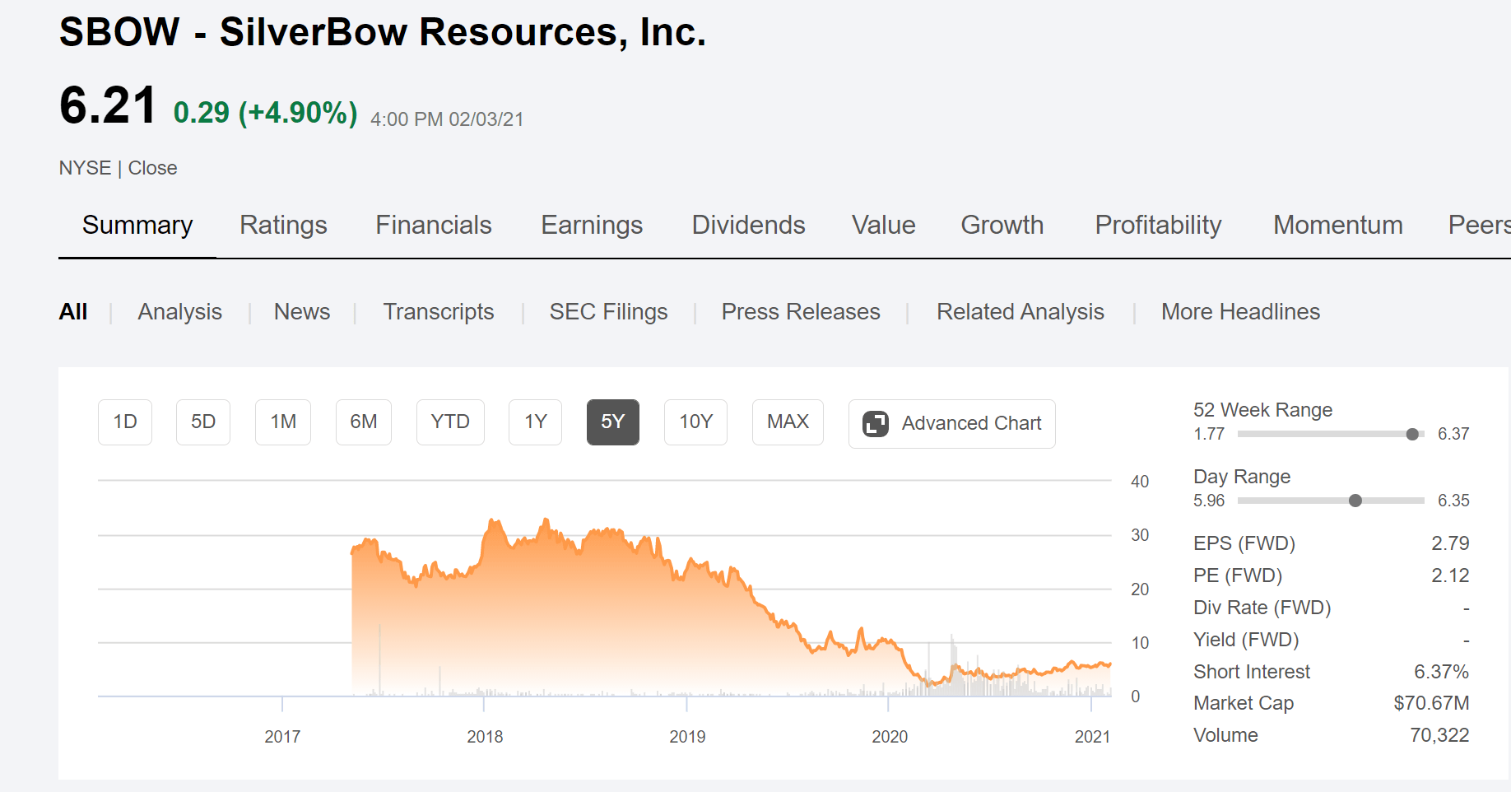Click the Advanced Chart expand icon
The image size is (1511, 792).
(x=875, y=424)
